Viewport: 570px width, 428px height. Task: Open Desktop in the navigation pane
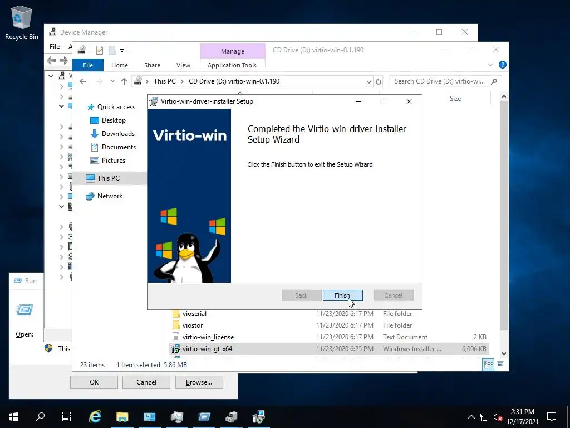(x=114, y=120)
